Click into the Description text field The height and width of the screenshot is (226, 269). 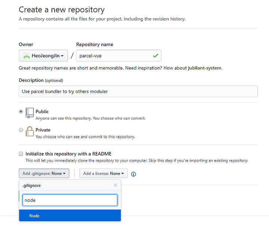pyautogui.click(x=138, y=92)
